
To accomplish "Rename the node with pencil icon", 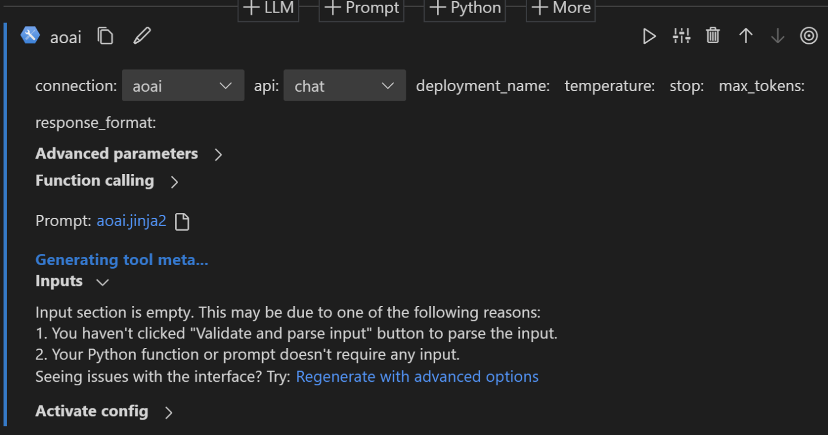I will pyautogui.click(x=142, y=37).
